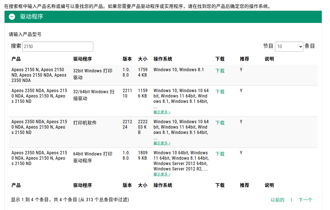The height and width of the screenshot is (210, 330).
Task: Go to 下一个 page
Action: (305, 200)
